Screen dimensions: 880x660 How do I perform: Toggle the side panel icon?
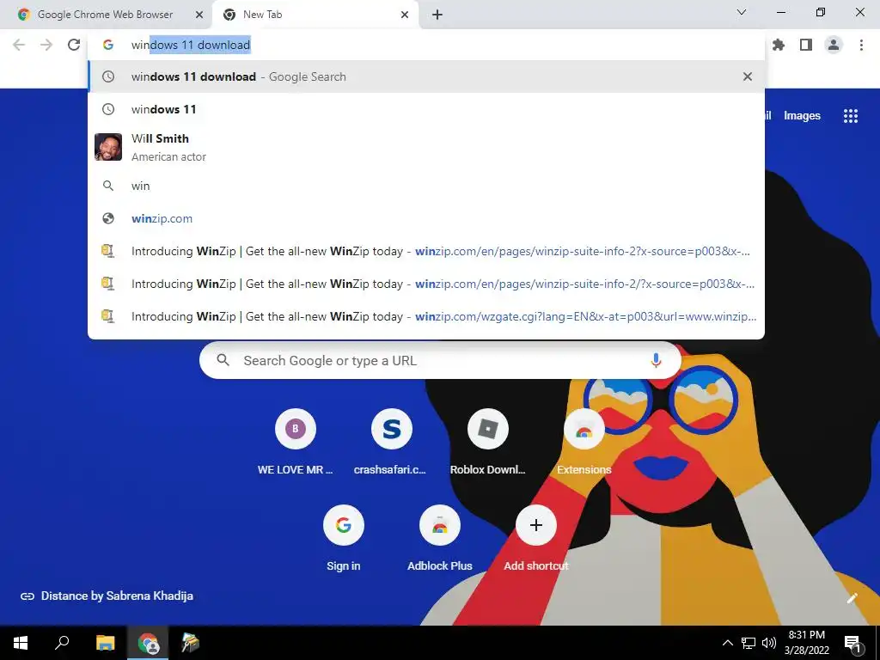(806, 45)
